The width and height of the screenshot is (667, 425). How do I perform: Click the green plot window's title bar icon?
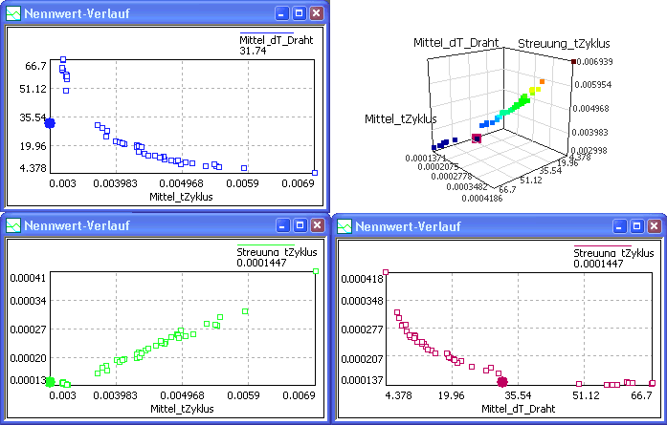point(13,225)
